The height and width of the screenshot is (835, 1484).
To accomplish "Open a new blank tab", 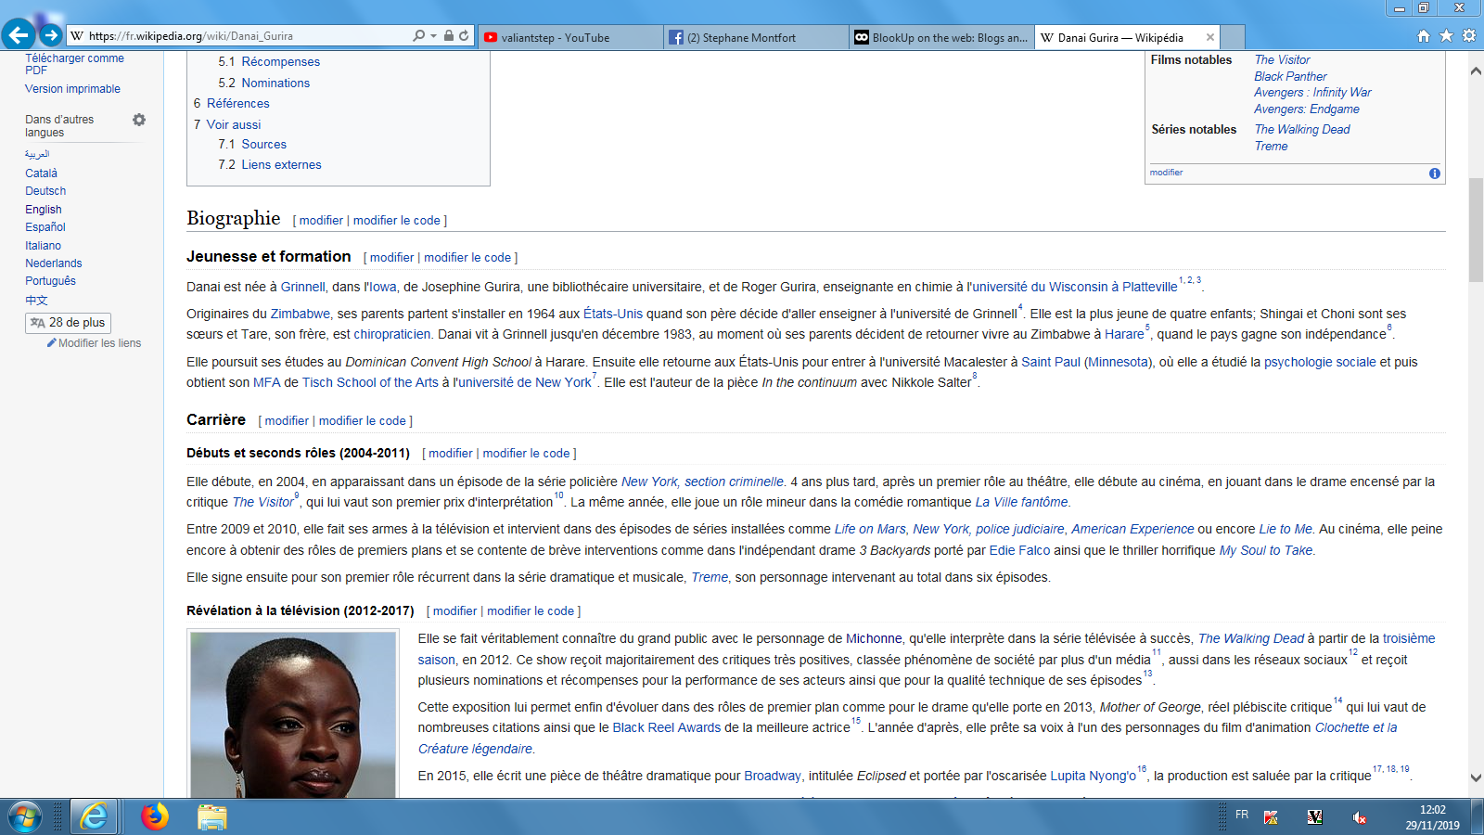I will [x=1233, y=37].
